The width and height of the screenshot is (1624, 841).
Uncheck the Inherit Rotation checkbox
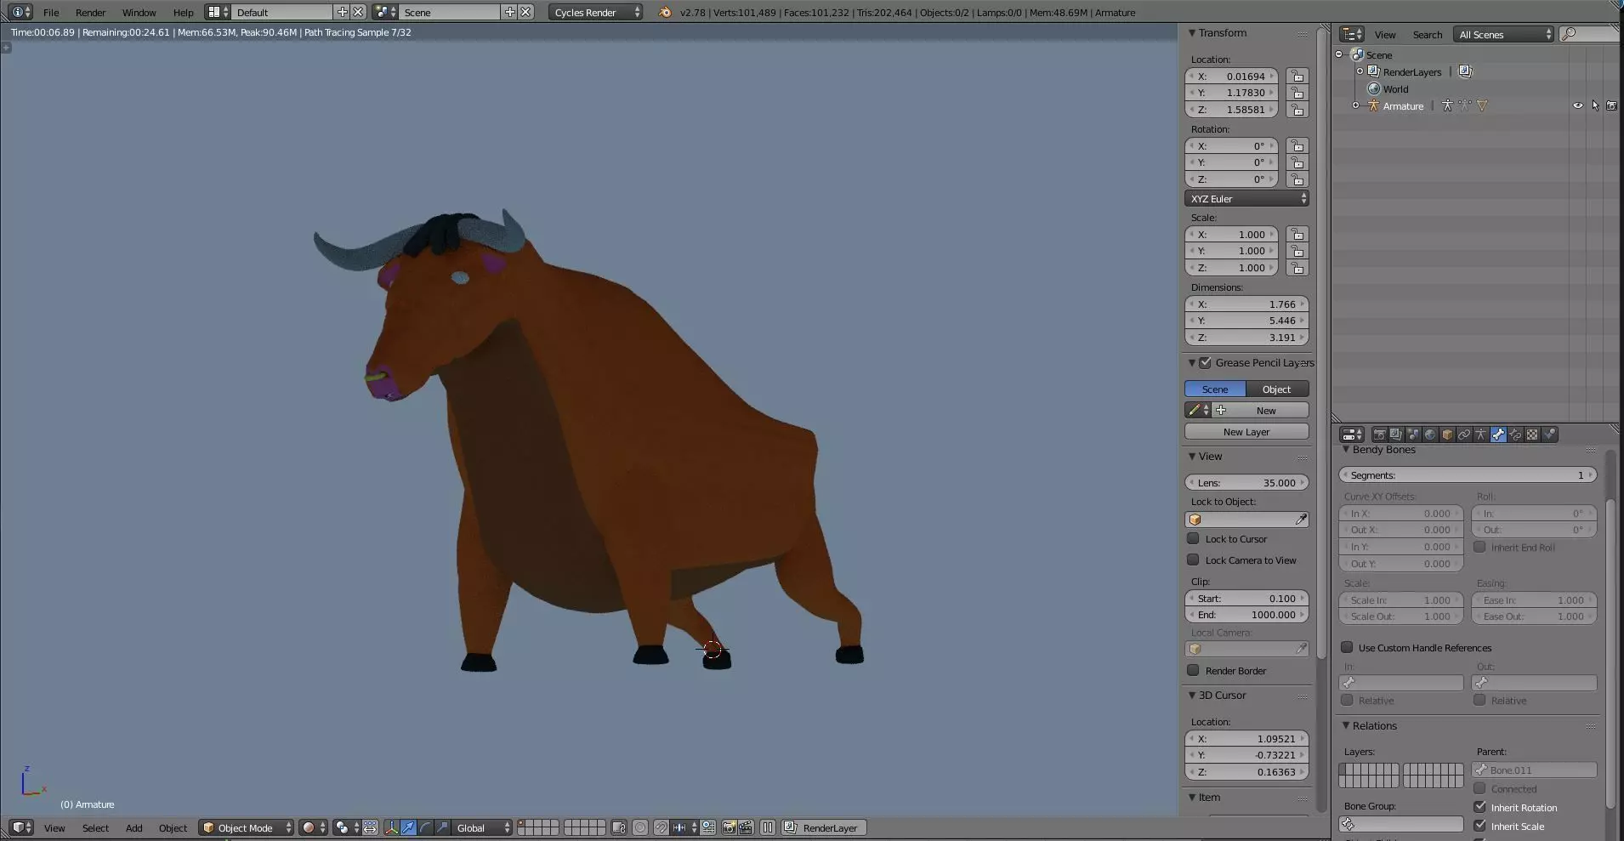1479,807
